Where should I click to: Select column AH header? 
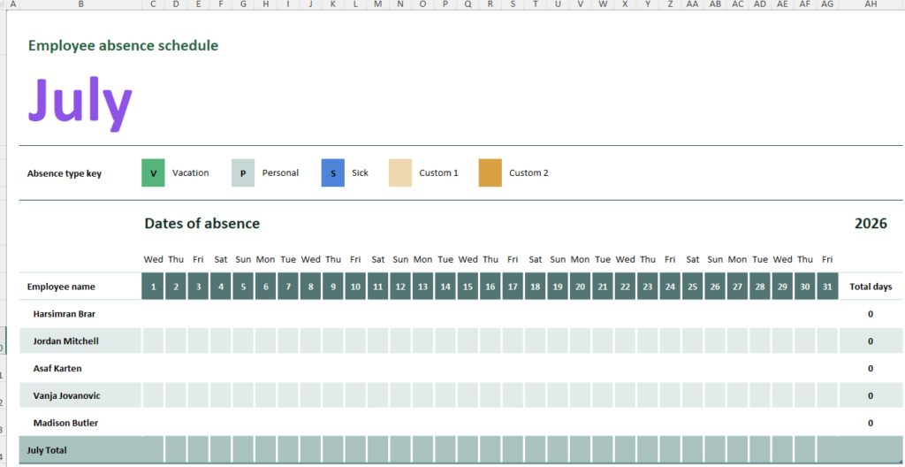coord(871,4)
